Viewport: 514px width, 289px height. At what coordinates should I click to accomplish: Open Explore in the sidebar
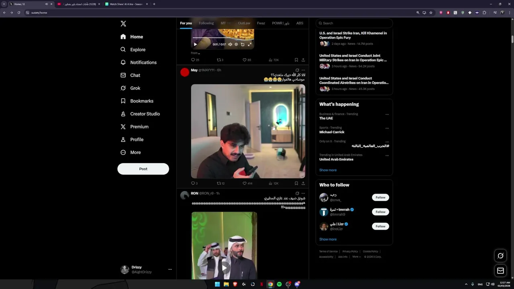click(133, 49)
